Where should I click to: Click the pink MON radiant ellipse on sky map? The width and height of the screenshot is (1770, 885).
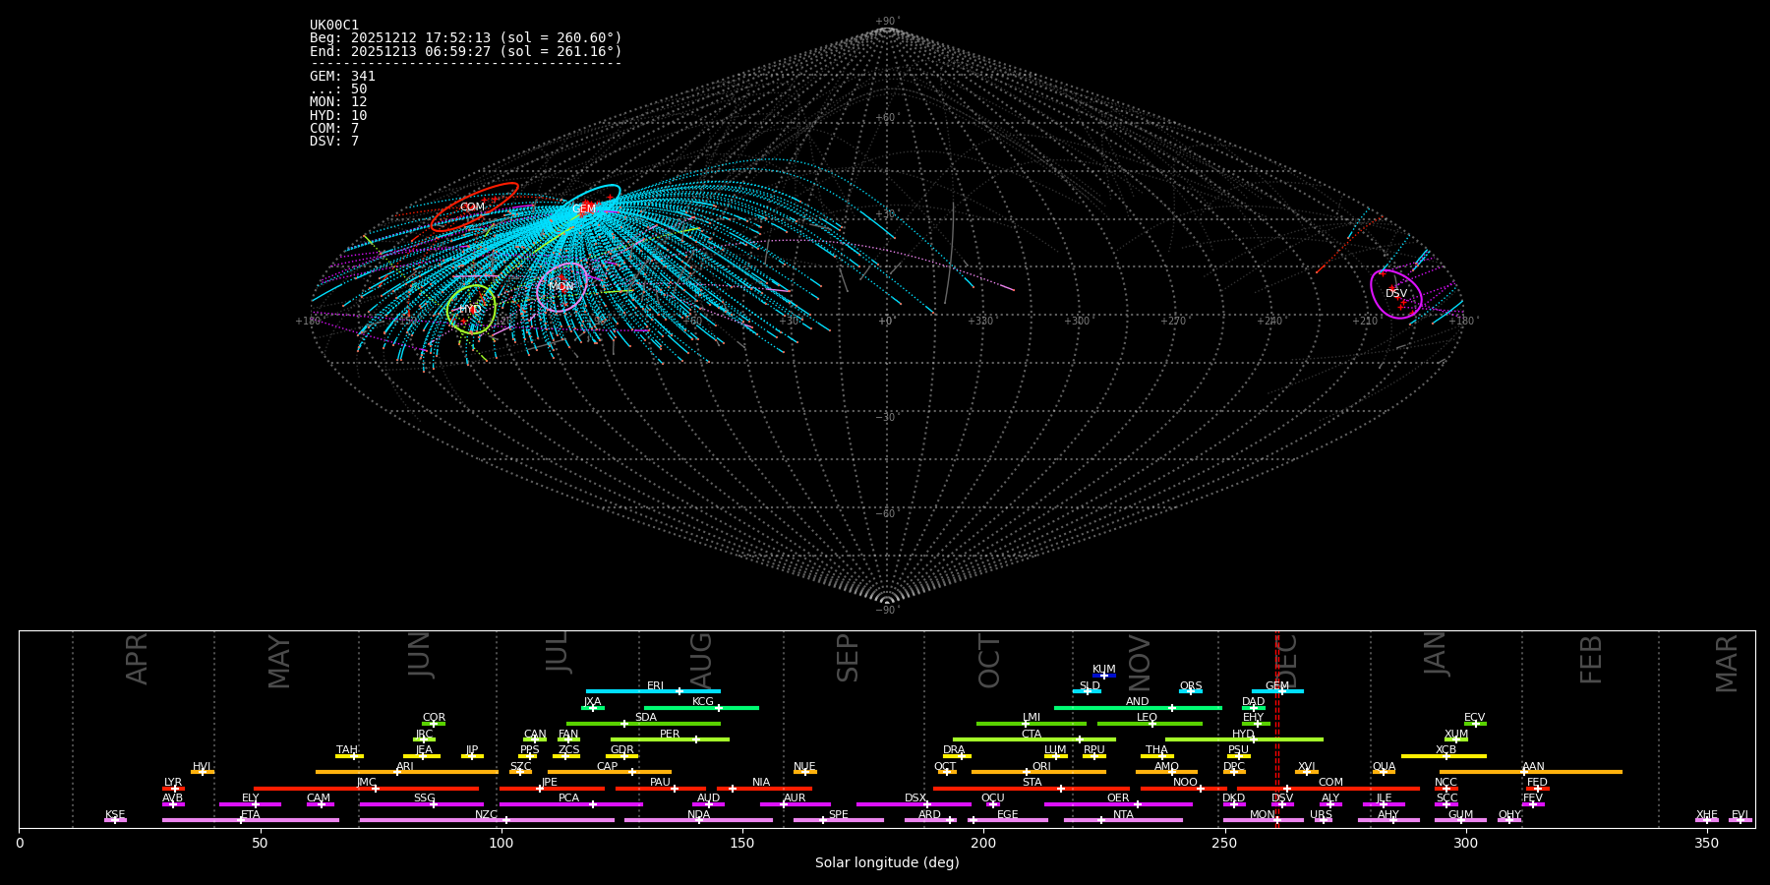pos(562,287)
